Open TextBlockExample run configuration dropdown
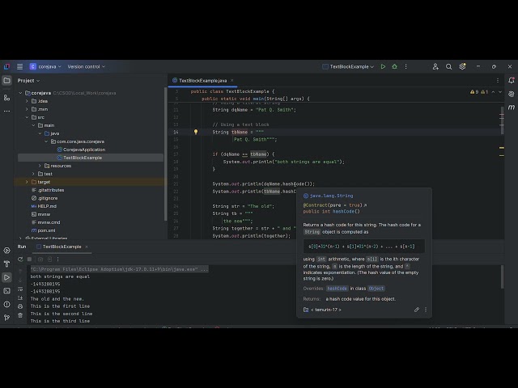The height and width of the screenshot is (388, 518). coord(348,66)
